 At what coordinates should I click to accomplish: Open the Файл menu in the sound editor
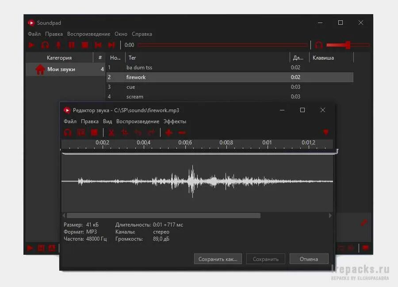click(70, 121)
